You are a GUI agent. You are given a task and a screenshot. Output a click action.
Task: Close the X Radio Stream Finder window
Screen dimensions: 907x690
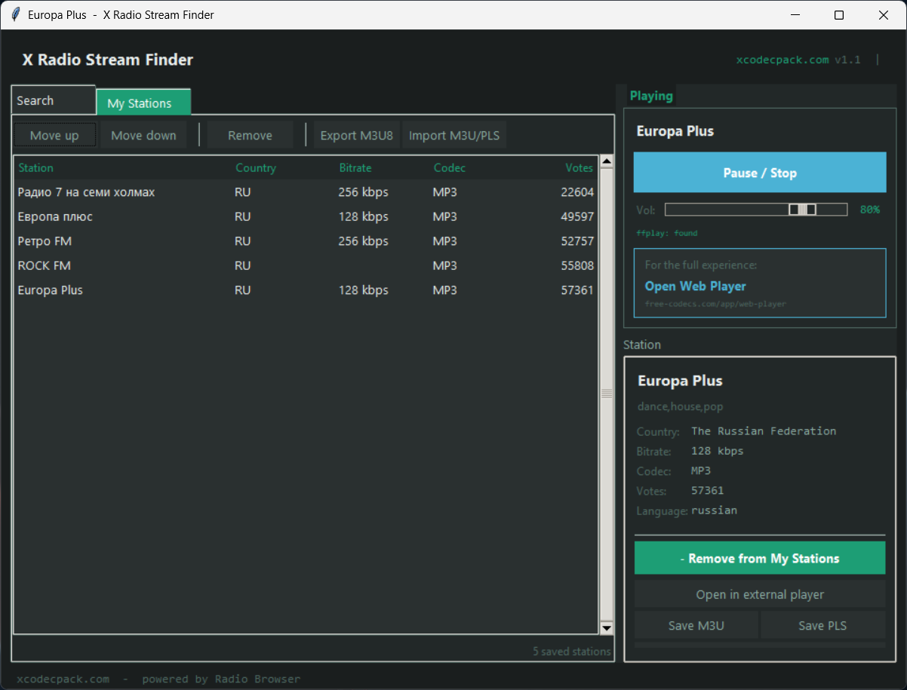pyautogui.click(x=884, y=15)
